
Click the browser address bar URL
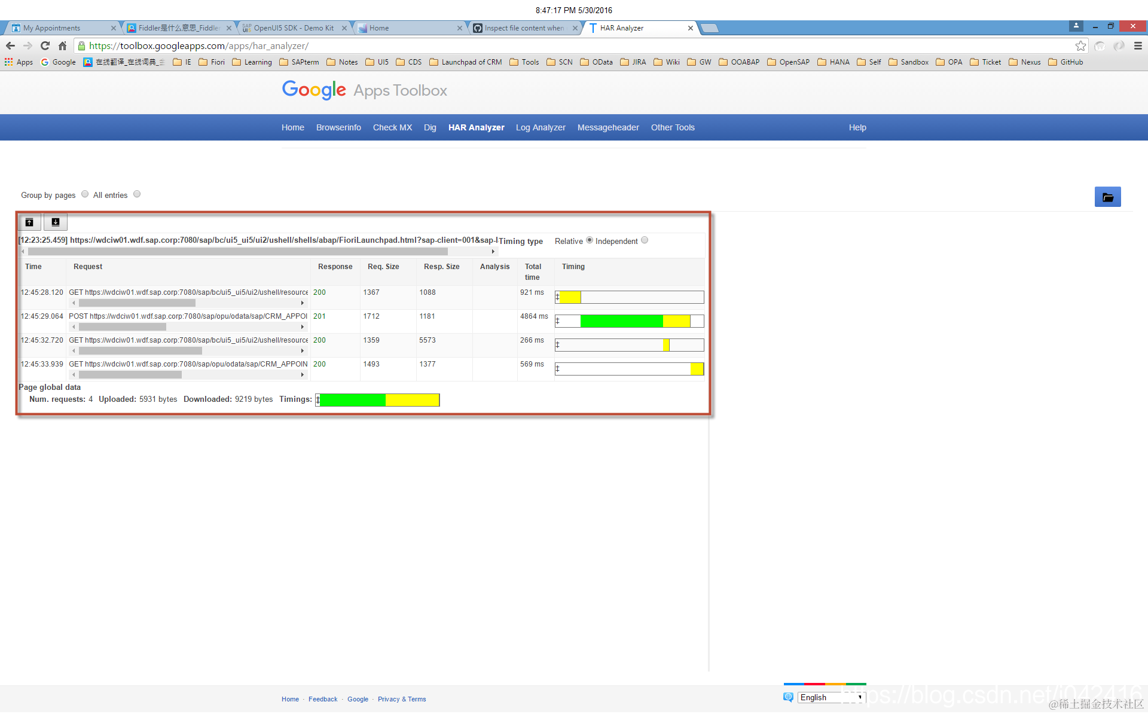point(199,46)
